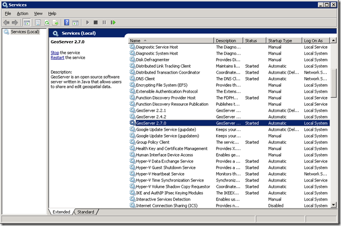The image size is (341, 226).
Task: Select the Hyper-V Data Exchange Service row
Action: pyautogui.click(x=229, y=161)
